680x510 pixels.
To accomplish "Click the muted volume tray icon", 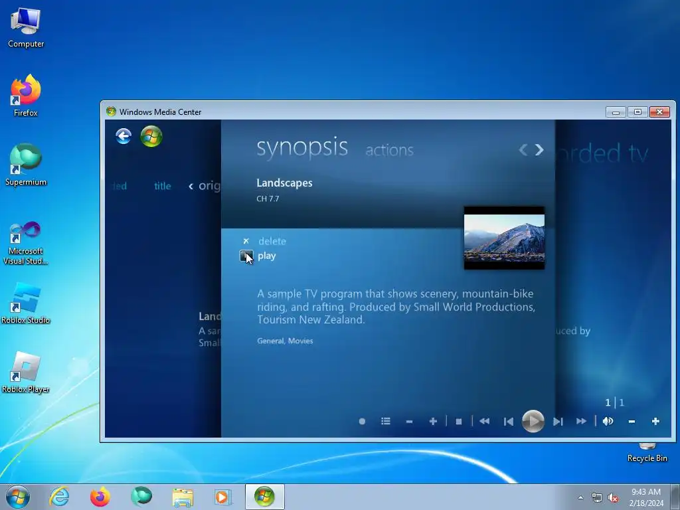I will point(613,498).
